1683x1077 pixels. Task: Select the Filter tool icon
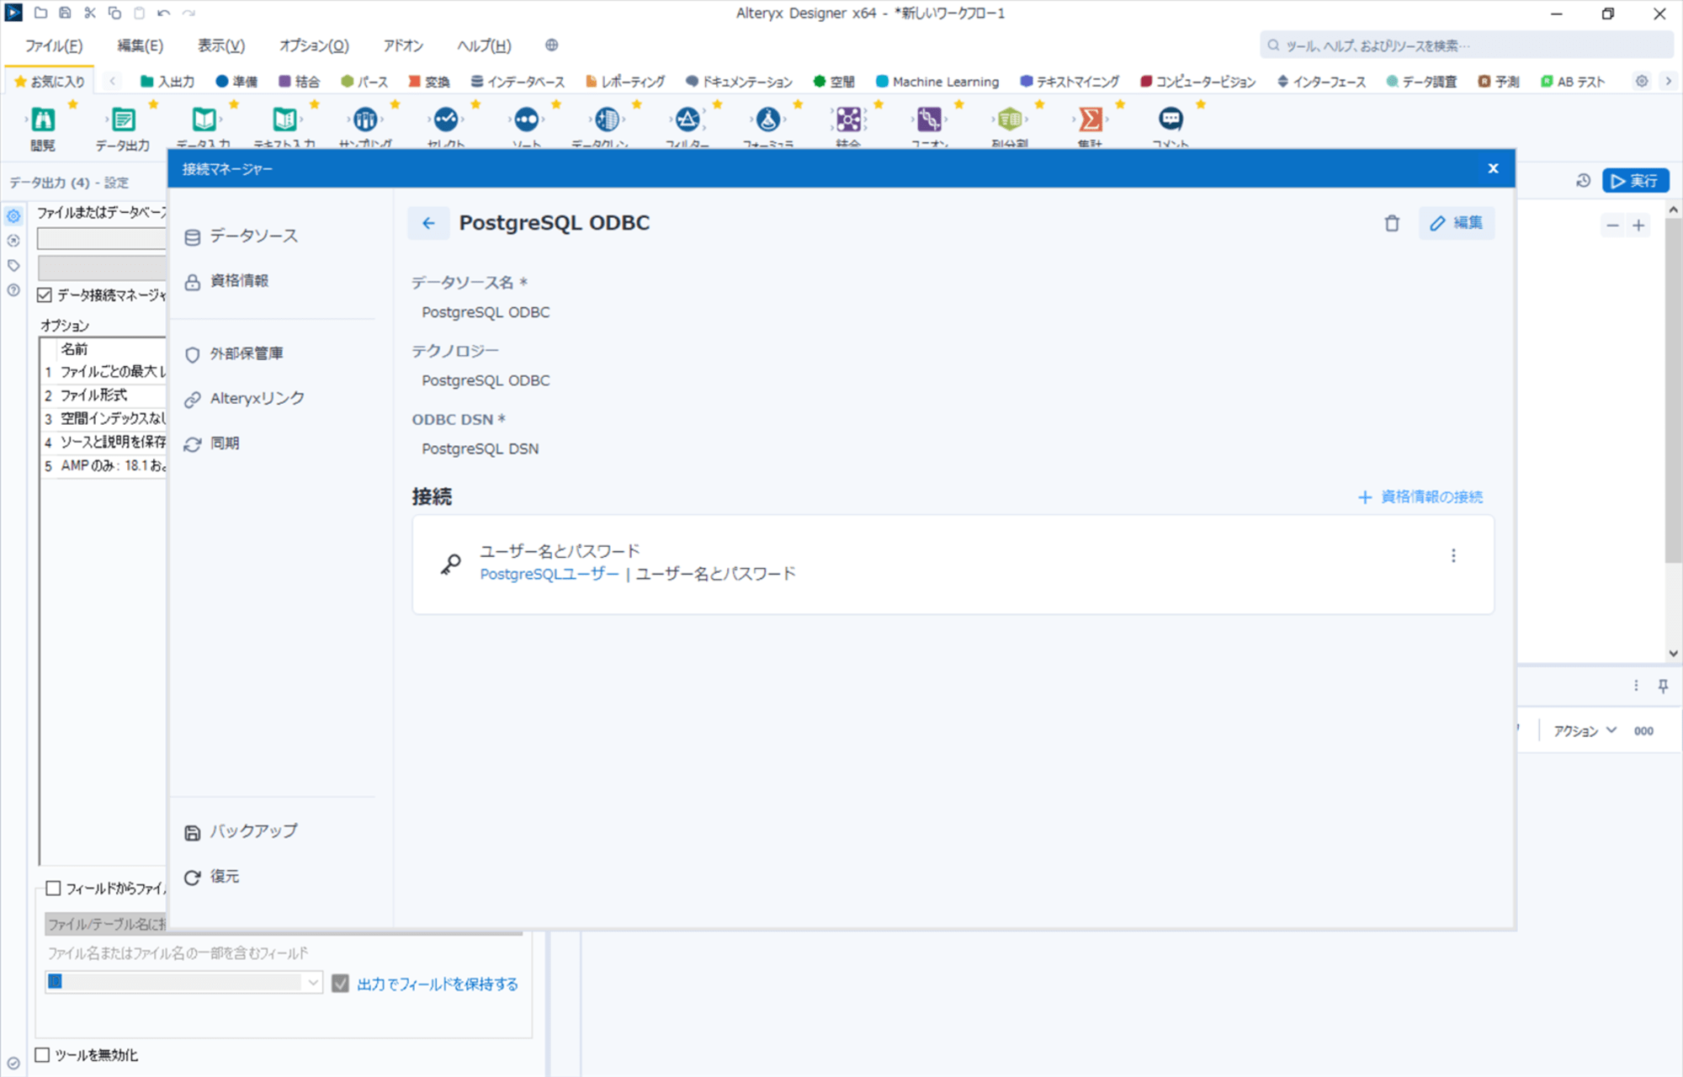click(688, 119)
